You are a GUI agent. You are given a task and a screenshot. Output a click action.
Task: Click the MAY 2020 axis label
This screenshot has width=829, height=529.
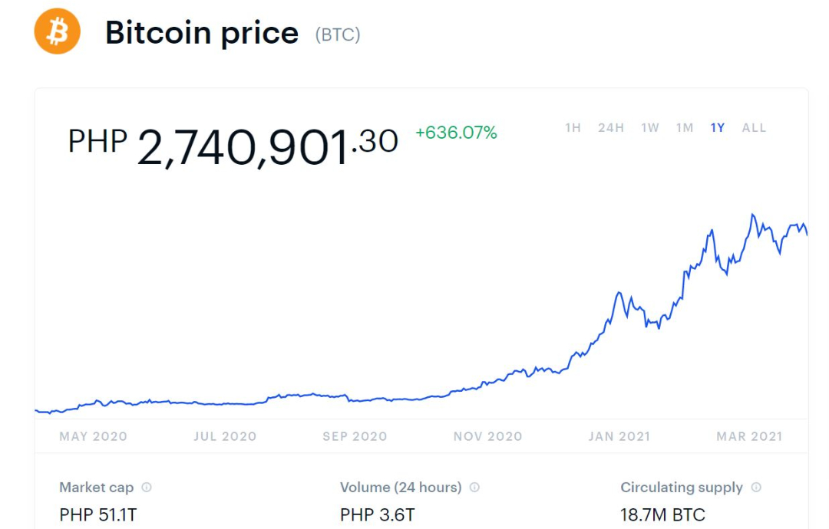point(93,436)
